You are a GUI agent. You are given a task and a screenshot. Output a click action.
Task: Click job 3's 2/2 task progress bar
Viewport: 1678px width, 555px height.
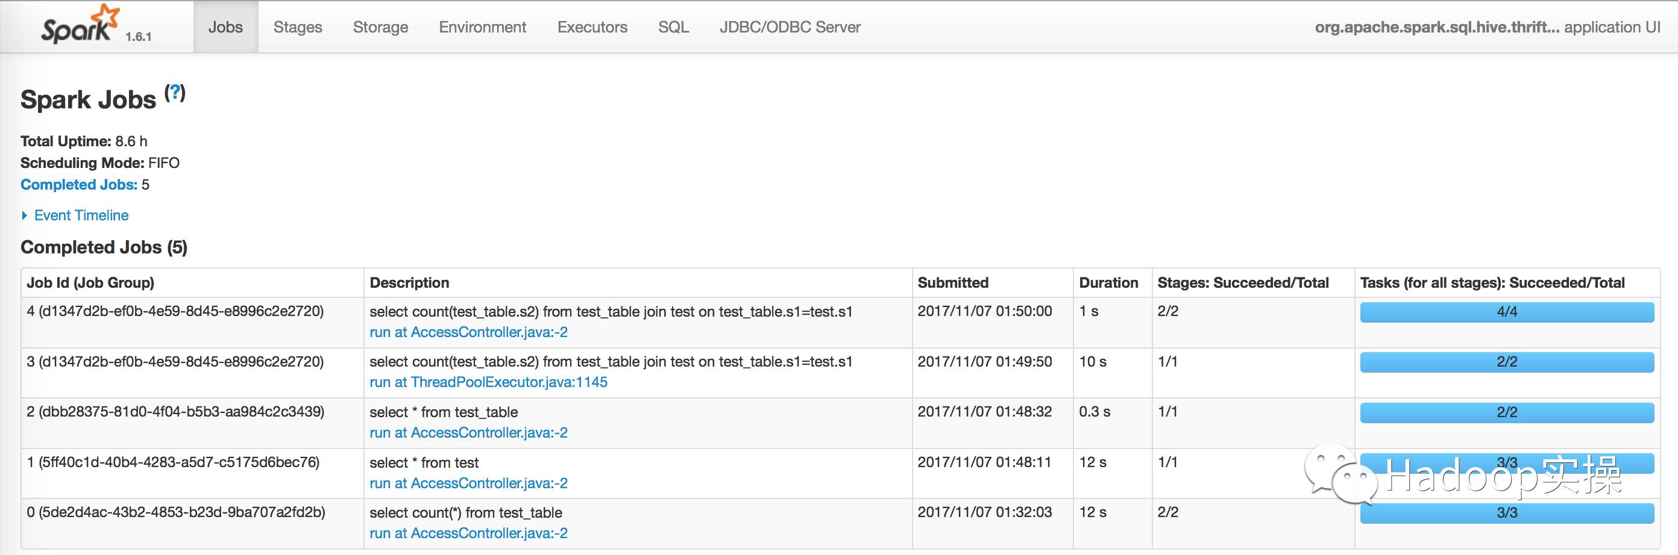pyautogui.click(x=1507, y=362)
